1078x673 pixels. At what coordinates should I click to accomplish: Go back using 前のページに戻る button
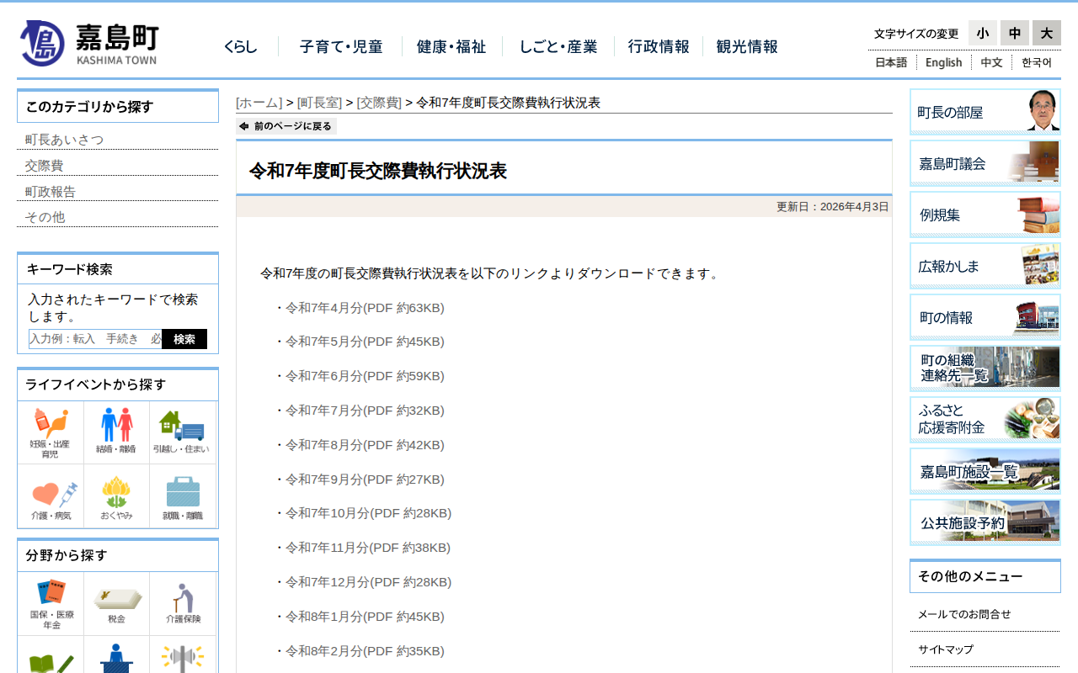pyautogui.click(x=286, y=126)
